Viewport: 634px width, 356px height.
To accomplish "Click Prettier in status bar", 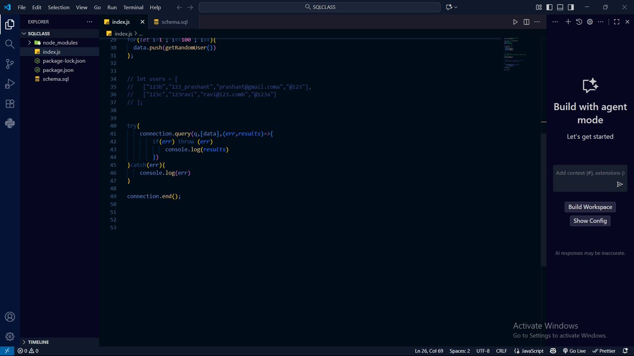I will [x=604, y=351].
